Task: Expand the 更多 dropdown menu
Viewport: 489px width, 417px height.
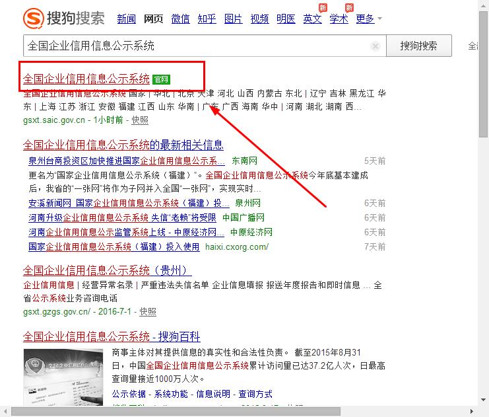Action: point(369,19)
